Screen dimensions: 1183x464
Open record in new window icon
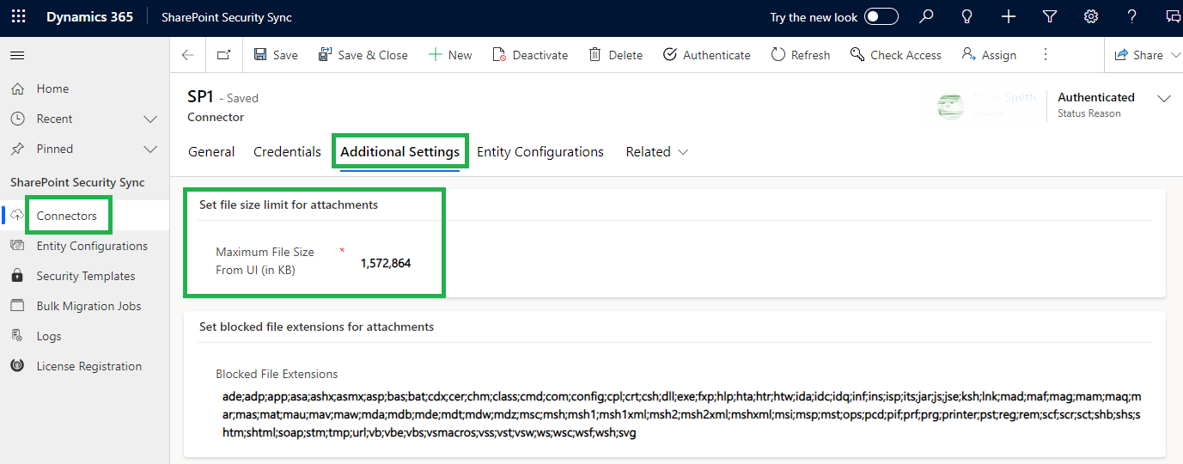point(223,55)
